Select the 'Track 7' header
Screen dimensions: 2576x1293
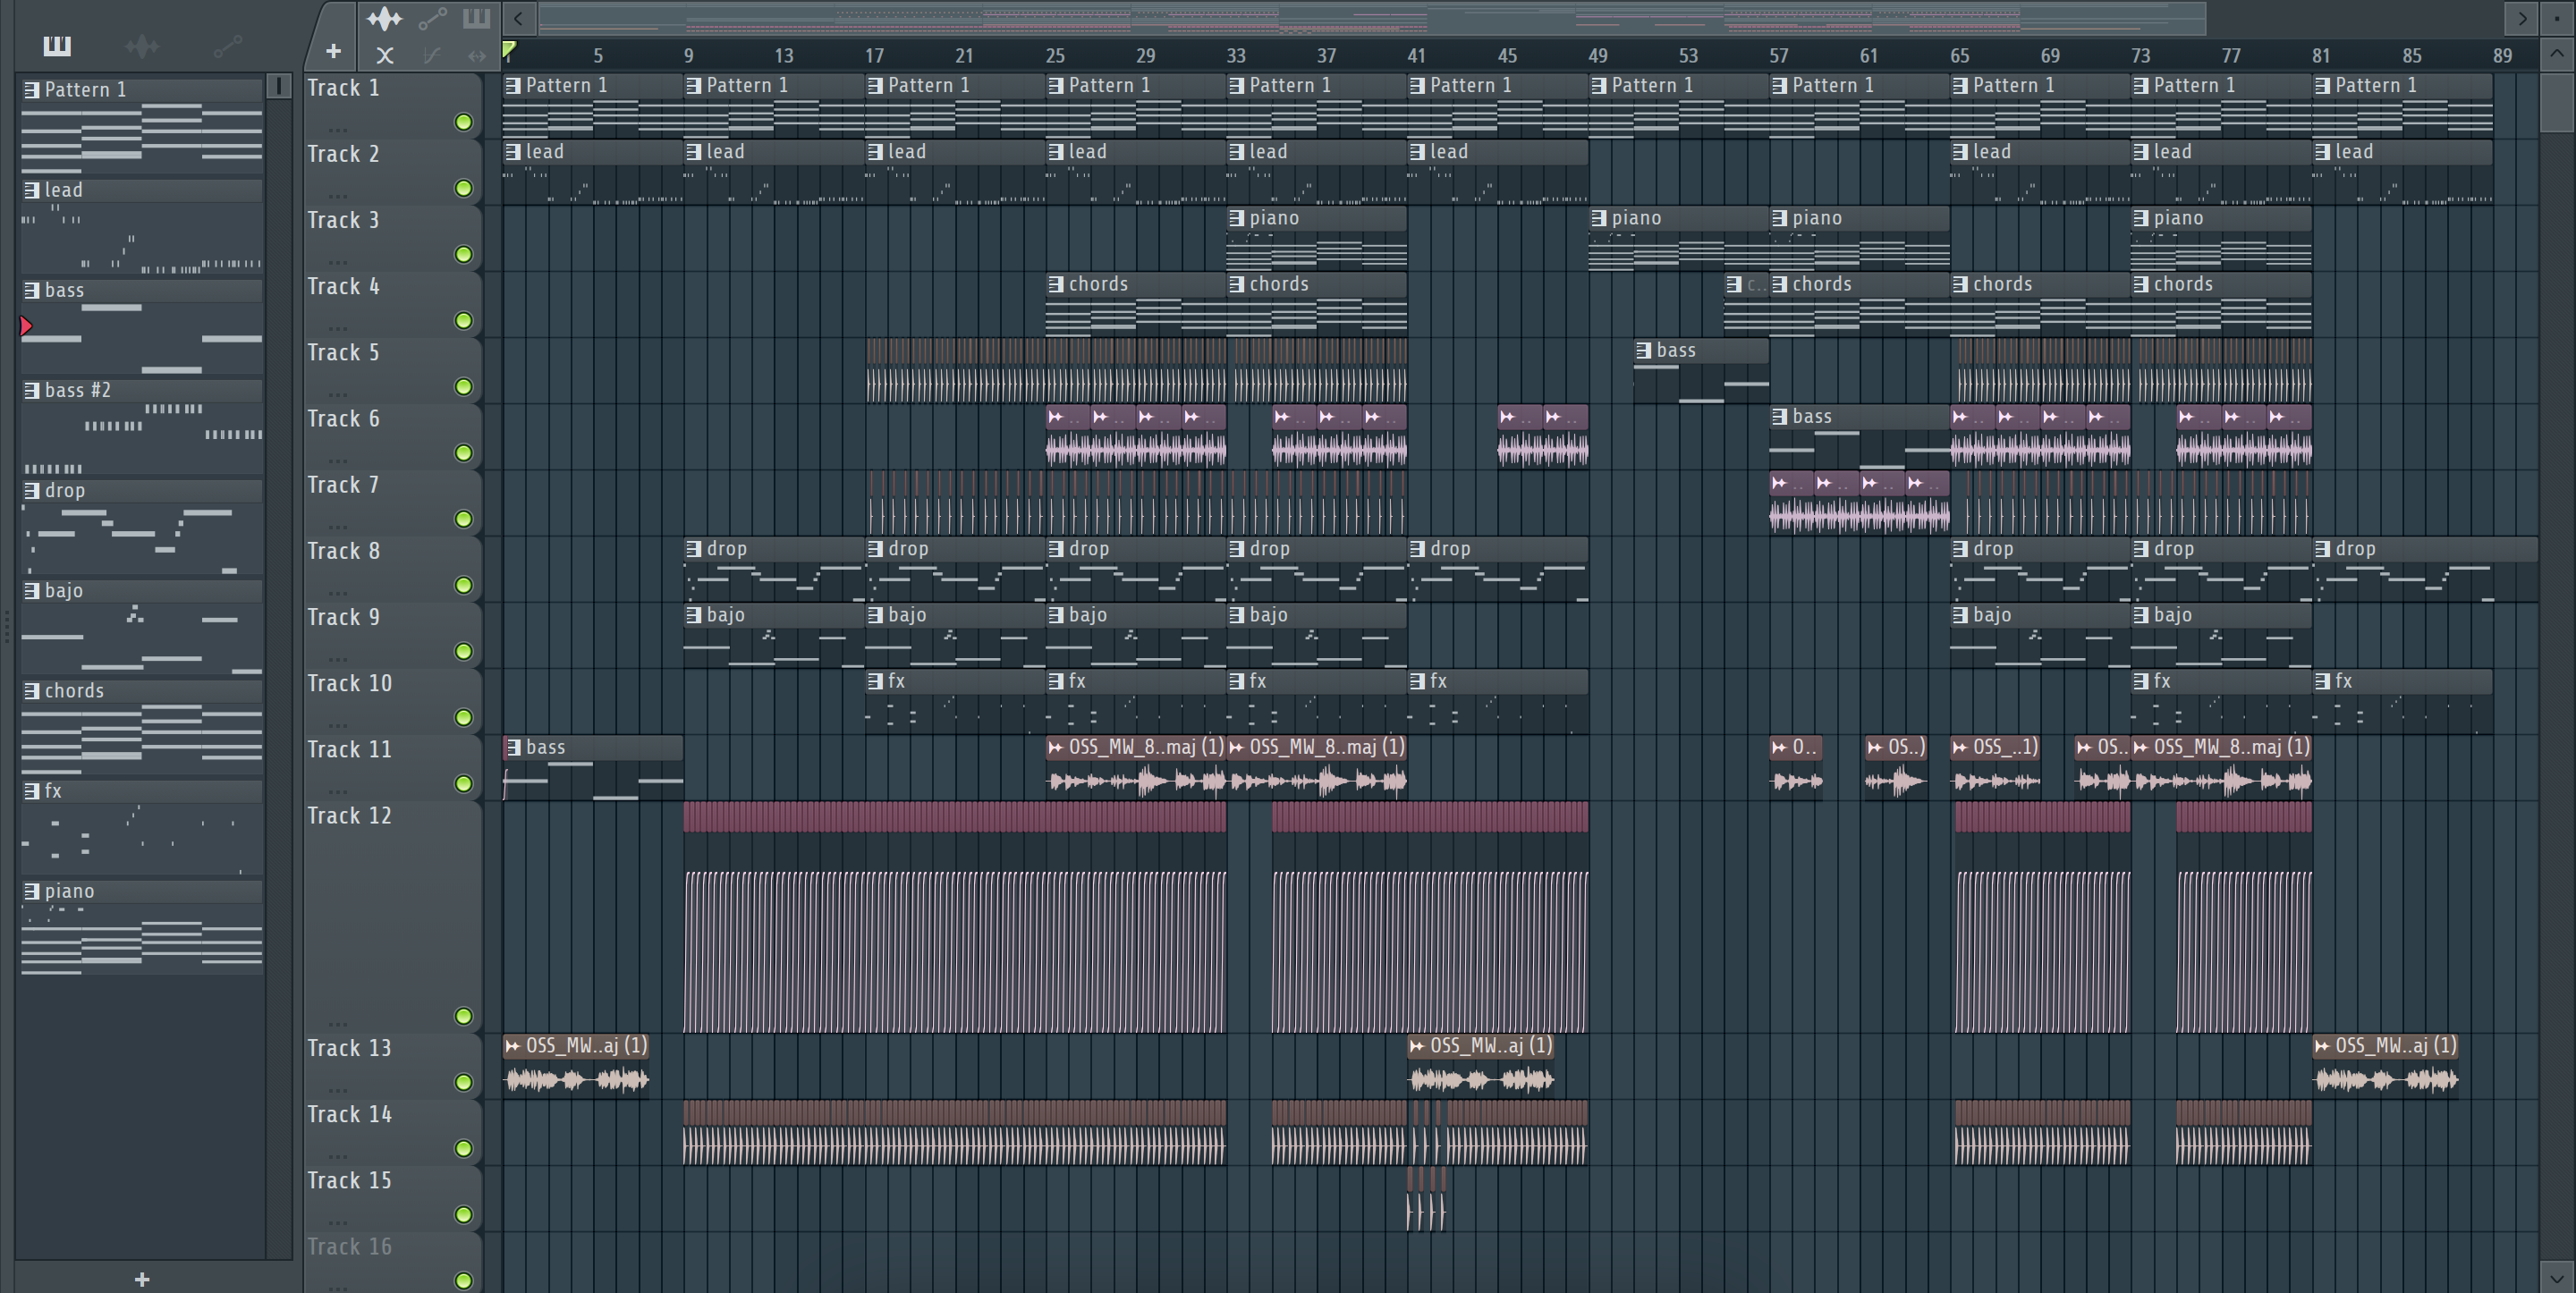click(x=392, y=502)
